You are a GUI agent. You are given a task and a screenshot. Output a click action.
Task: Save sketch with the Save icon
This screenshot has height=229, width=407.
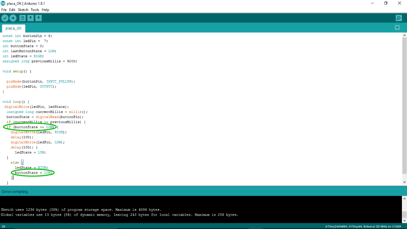(39, 18)
